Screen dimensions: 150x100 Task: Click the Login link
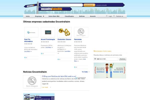coord(110,16)
